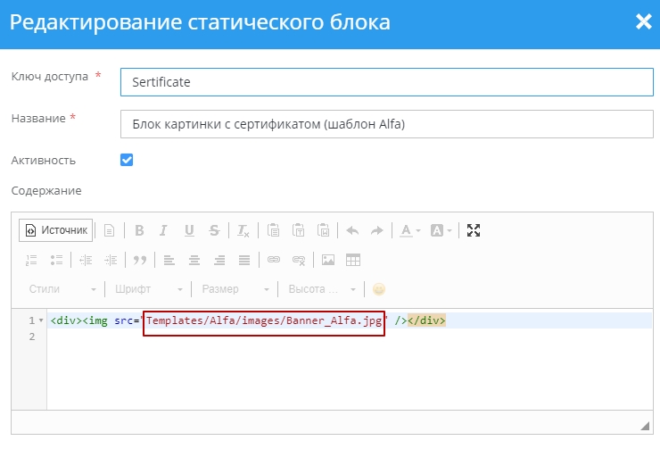Click the Название input field

[386, 124]
